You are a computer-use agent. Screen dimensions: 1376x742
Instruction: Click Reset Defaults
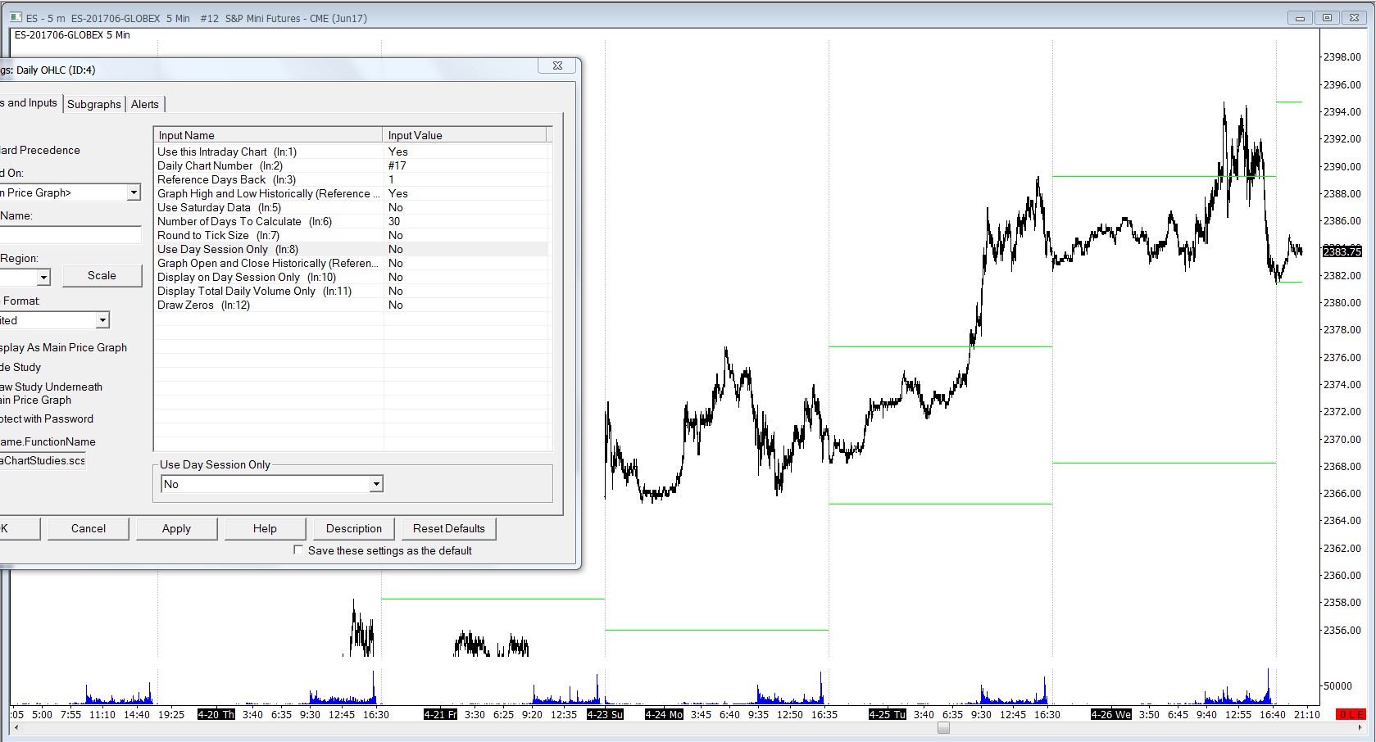click(x=449, y=529)
